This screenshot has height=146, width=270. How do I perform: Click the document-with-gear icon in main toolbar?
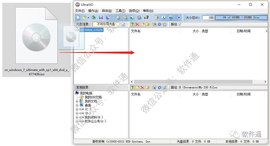point(156,17)
